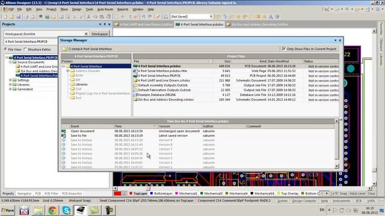Click the Windows Start button
Screen dimensions: 385x216
pos(8,210)
